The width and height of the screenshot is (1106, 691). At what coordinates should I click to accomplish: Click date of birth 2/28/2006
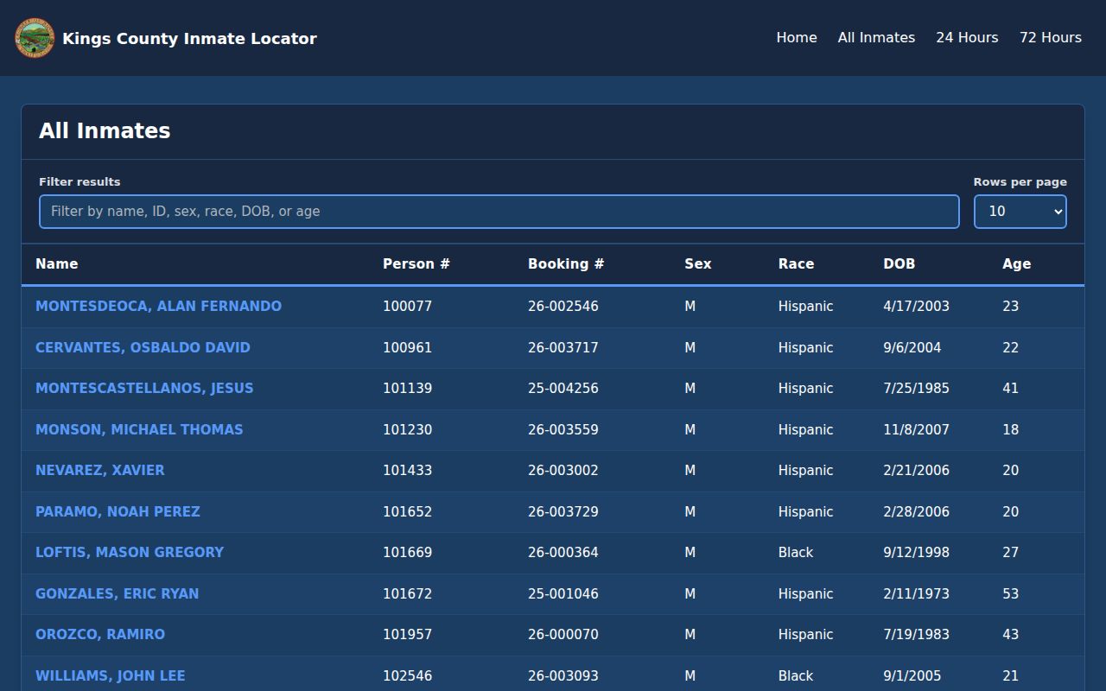pos(916,511)
